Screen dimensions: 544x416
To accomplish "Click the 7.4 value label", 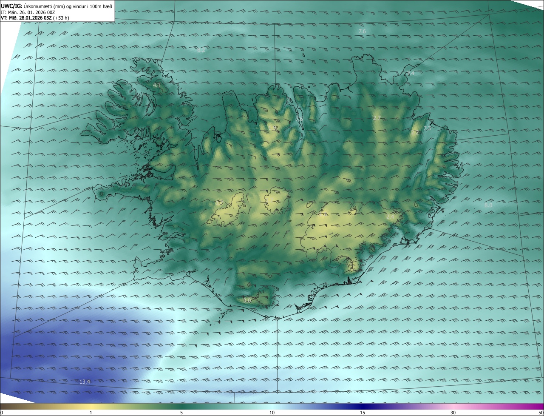I will pos(411,74).
